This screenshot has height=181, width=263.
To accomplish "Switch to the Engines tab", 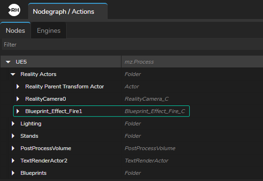I will tap(49, 30).
